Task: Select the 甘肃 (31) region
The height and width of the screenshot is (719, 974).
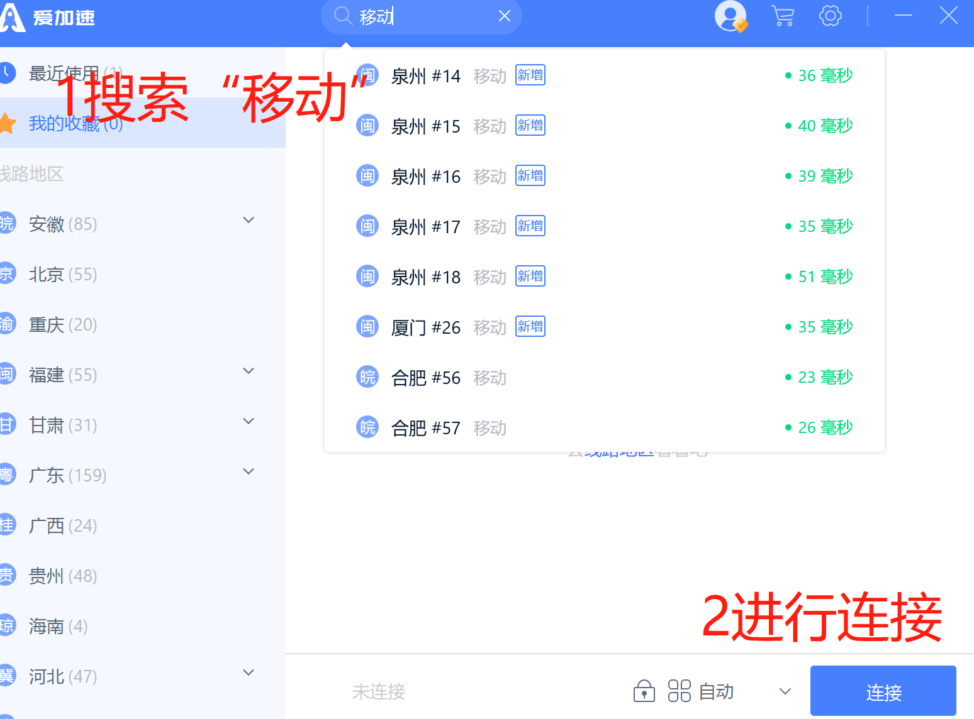Action: tap(143, 425)
